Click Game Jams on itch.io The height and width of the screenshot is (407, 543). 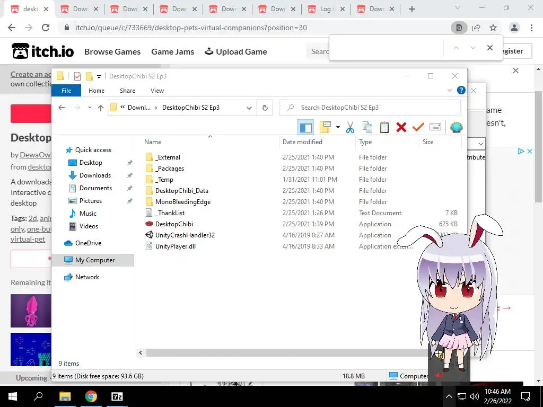point(172,51)
